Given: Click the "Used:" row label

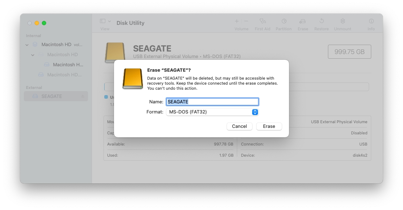Looking at the screenshot, I should 113,155.
